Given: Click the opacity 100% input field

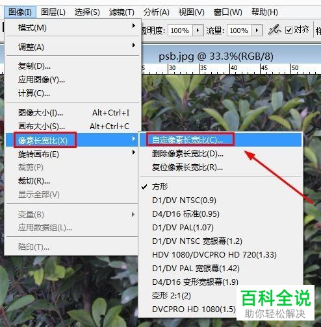Looking at the screenshot, I should 180,30.
